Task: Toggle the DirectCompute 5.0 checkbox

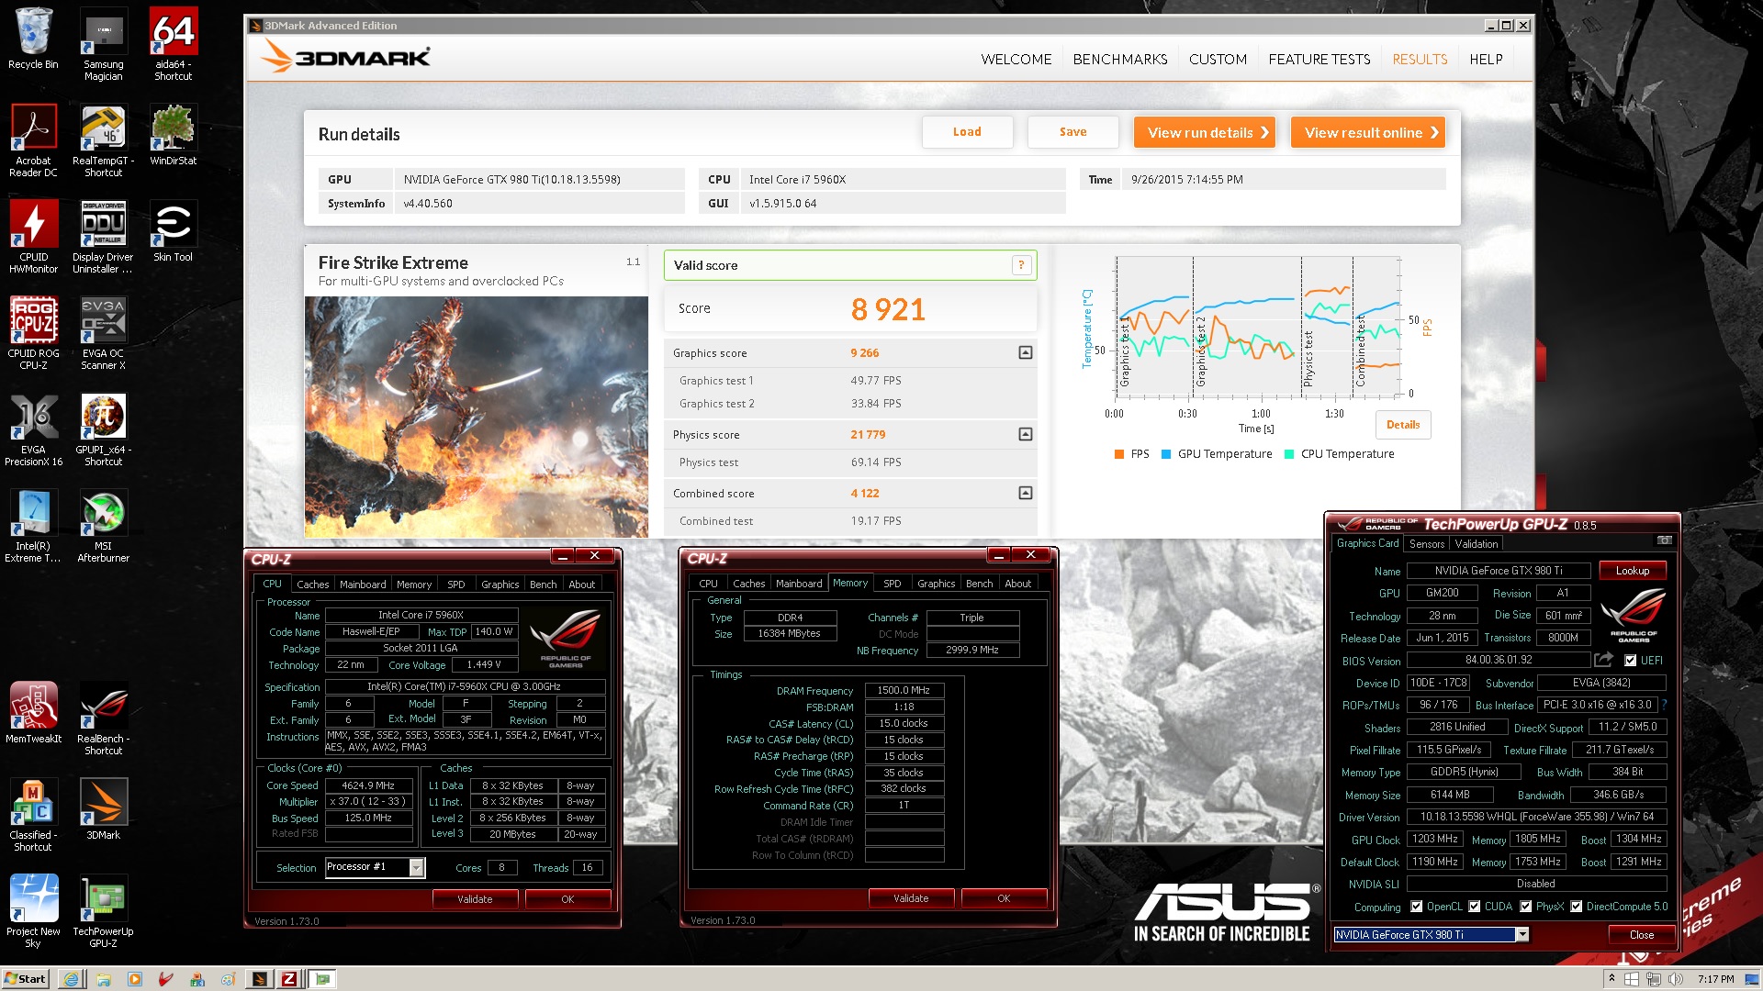Action: click(x=1577, y=907)
